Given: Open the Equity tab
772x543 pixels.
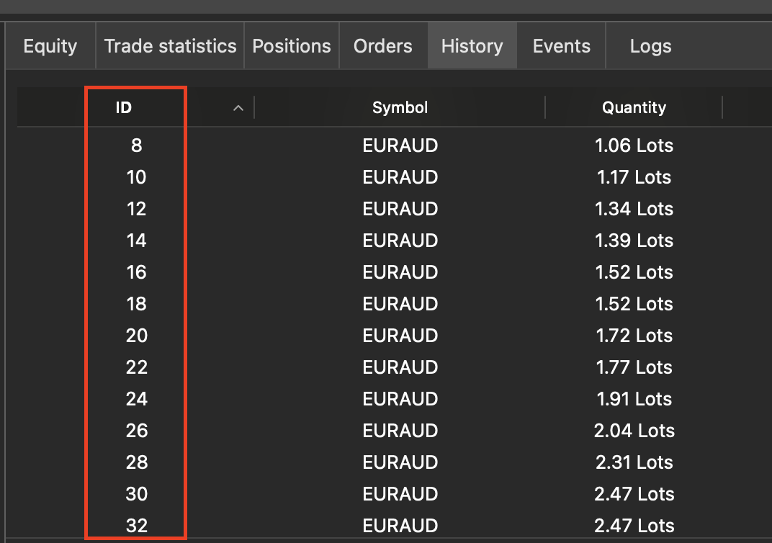Looking at the screenshot, I should [50, 46].
